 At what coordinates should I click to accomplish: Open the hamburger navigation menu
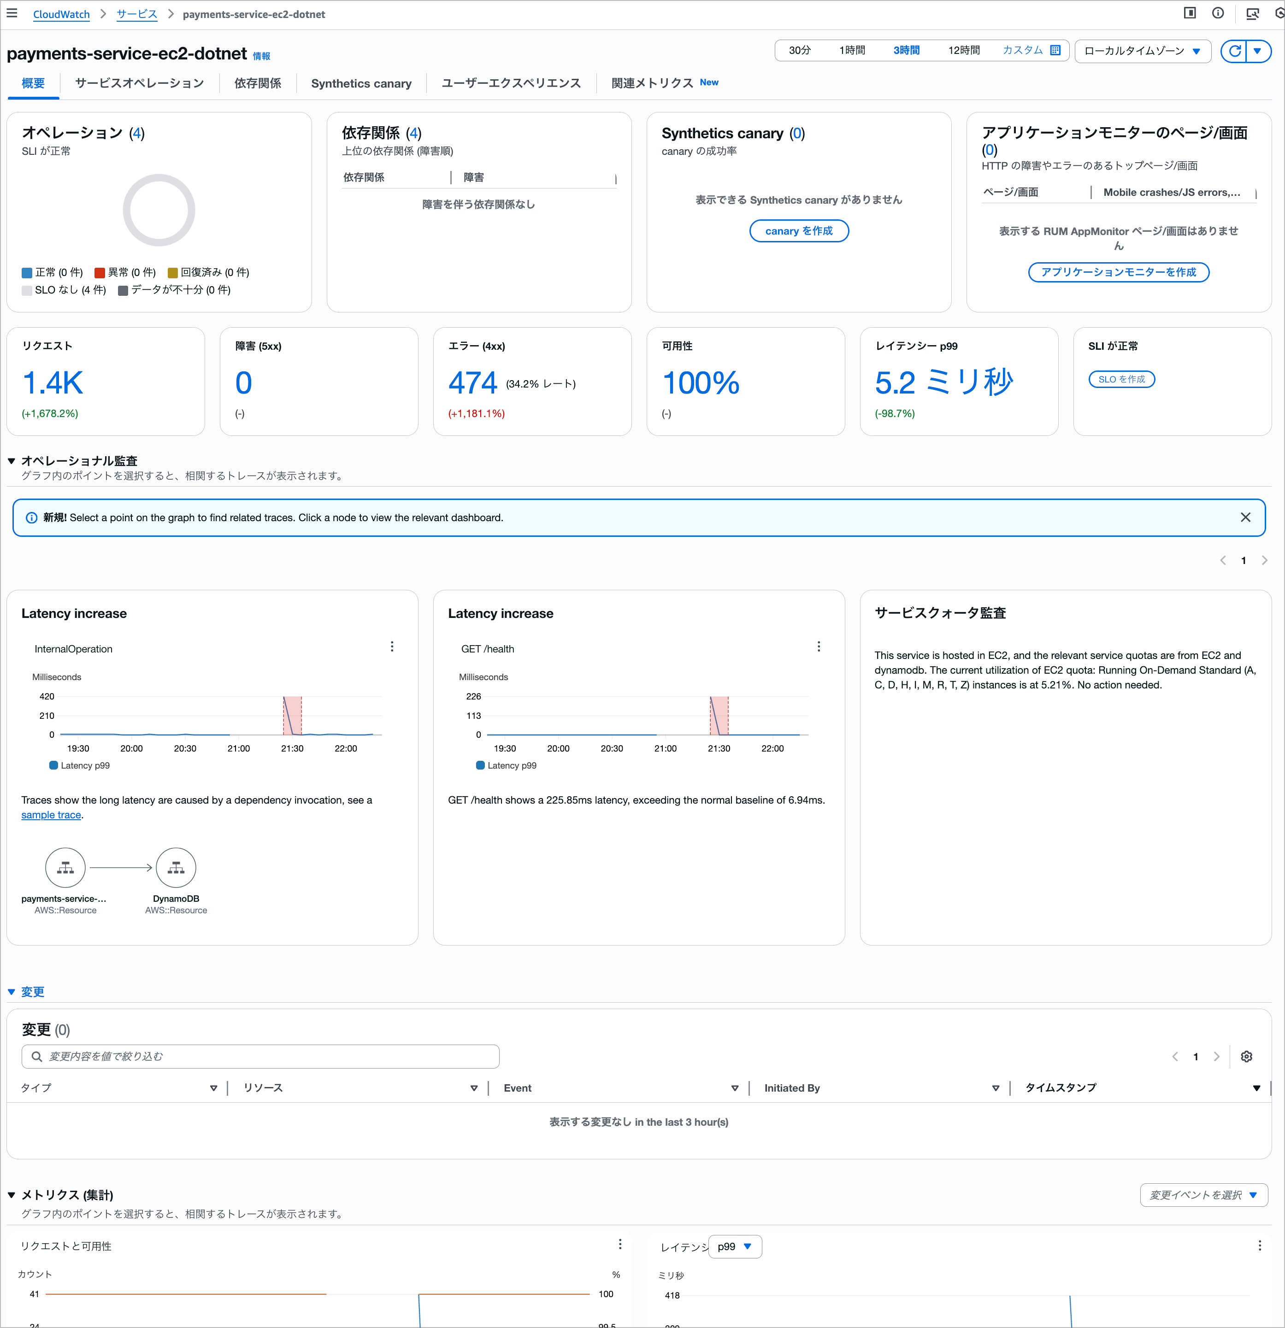pyautogui.click(x=12, y=13)
